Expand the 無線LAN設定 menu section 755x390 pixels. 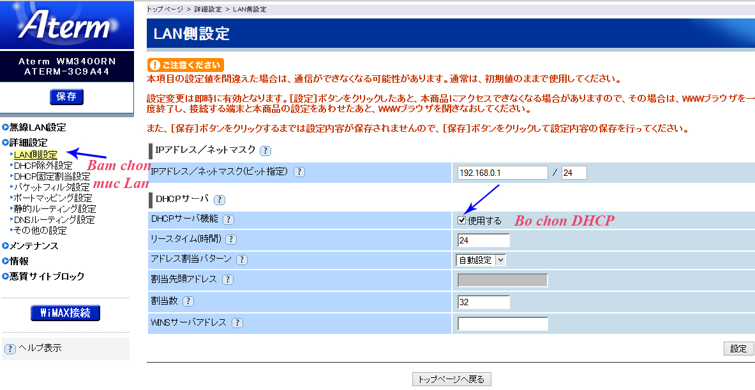tap(37, 127)
